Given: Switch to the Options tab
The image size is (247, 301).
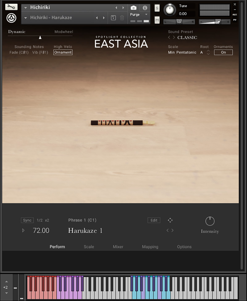Looking at the screenshot, I should pos(184,247).
